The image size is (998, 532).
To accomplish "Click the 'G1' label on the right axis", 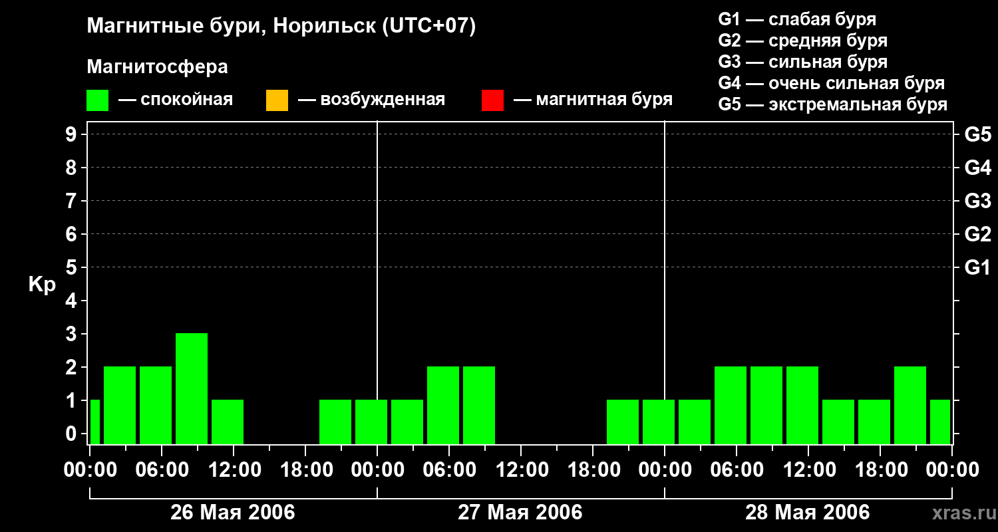I will (977, 267).
